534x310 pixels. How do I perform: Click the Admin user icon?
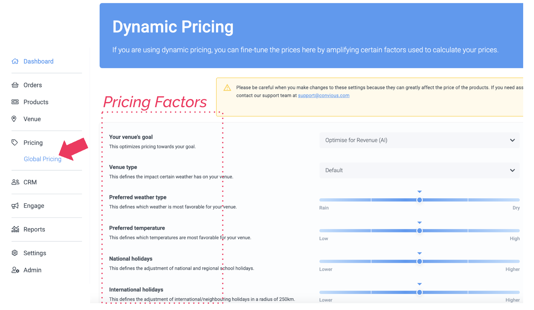[x=15, y=270]
